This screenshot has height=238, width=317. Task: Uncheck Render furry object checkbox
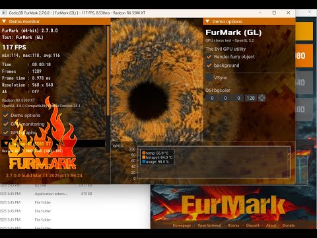point(209,57)
